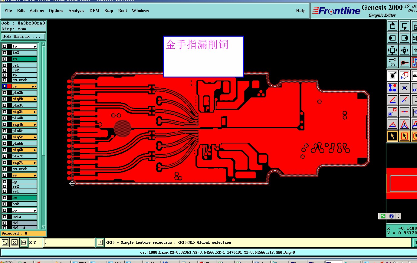Click the delete feature X icon
Image resolution: width=417 pixels, height=263 pixels.
click(x=405, y=88)
